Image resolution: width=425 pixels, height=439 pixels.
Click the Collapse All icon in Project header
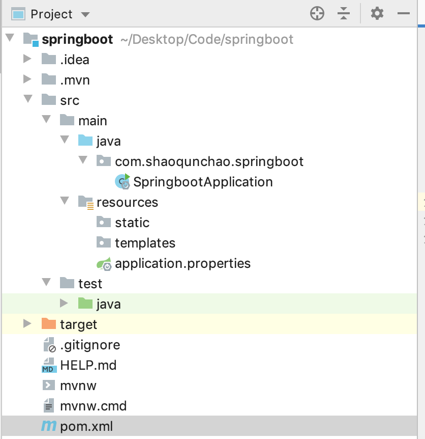pos(344,13)
